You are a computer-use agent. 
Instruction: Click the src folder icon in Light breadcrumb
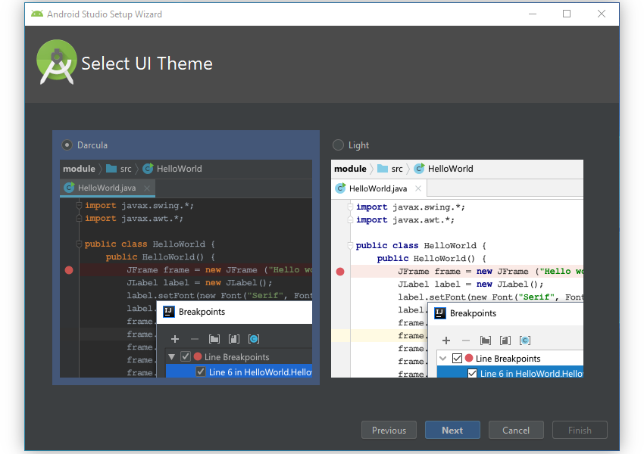pos(383,169)
